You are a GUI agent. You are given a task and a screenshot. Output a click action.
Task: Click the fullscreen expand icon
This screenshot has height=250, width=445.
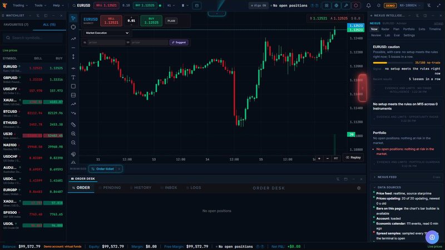coord(439,6)
